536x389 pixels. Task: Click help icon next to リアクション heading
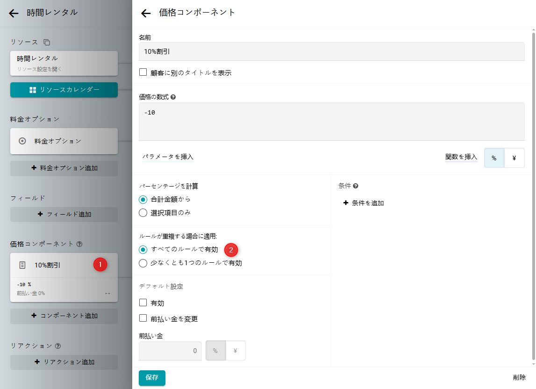(x=58, y=346)
